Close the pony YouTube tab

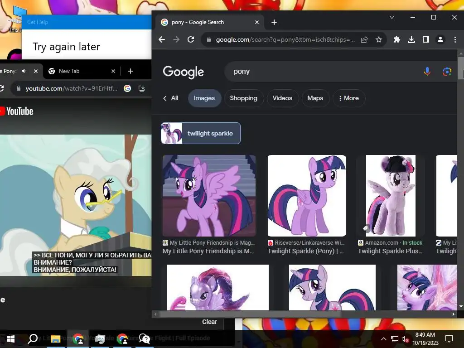[x=36, y=71]
